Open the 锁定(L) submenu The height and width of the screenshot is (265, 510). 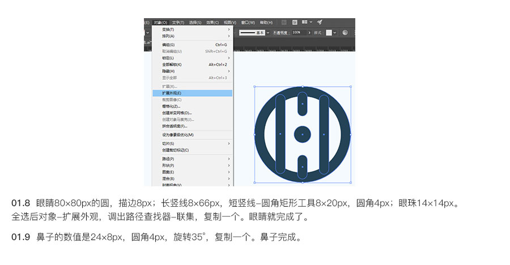pyautogui.click(x=192, y=58)
